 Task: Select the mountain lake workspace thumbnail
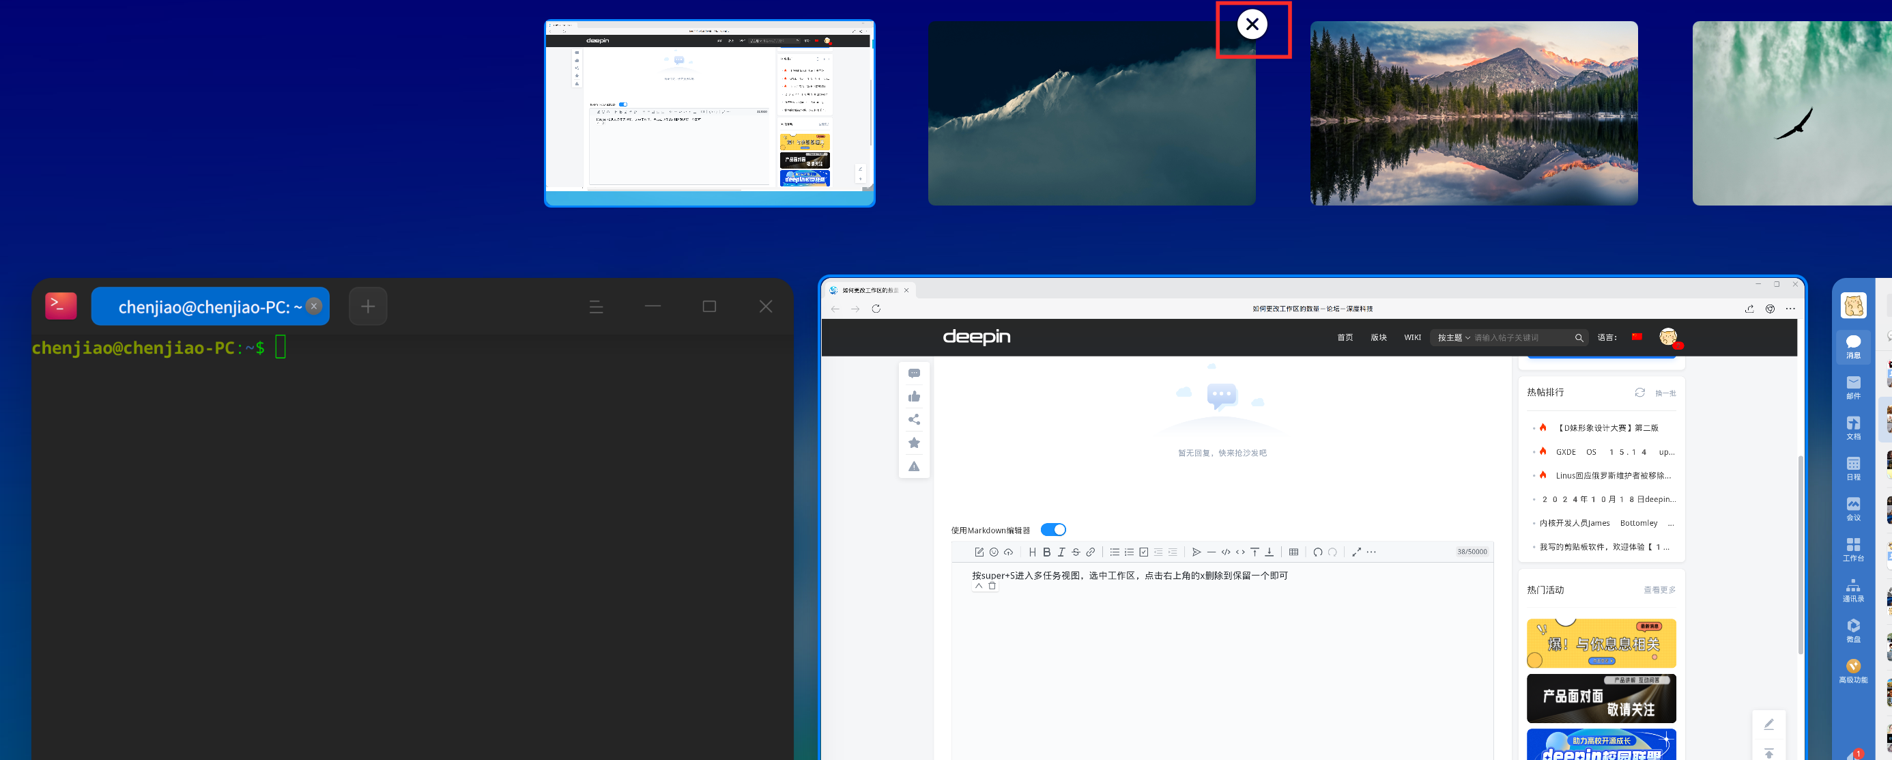coord(1474,113)
